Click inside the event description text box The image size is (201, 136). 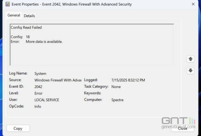[92, 45]
